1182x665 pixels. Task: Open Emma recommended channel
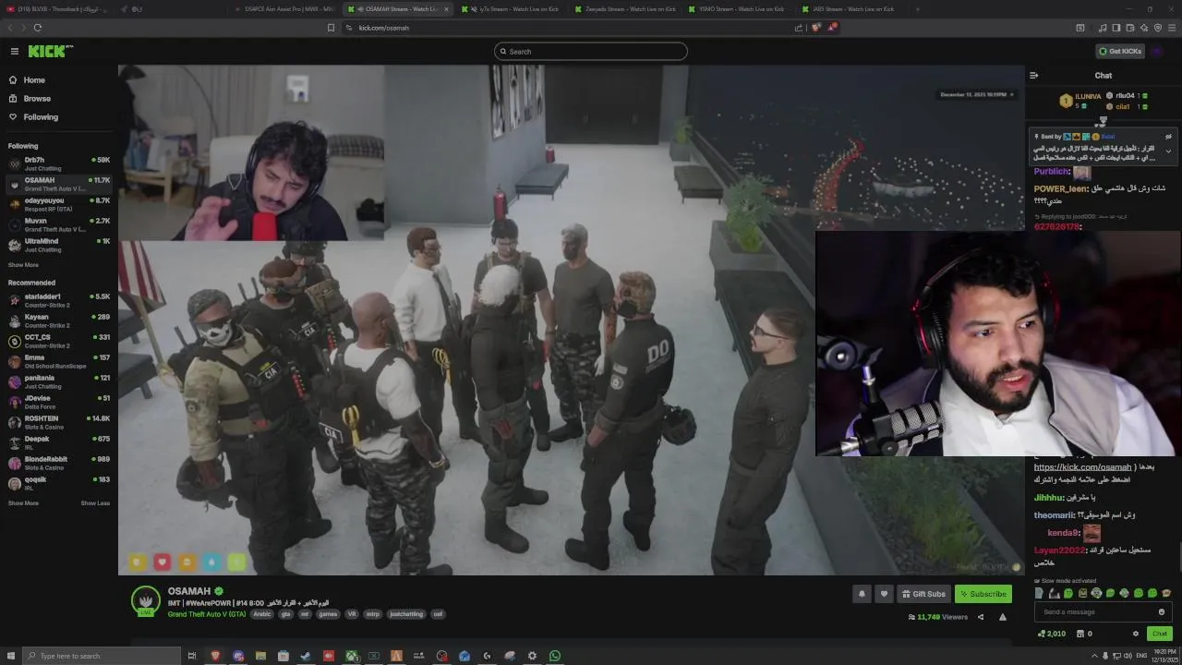click(59, 361)
